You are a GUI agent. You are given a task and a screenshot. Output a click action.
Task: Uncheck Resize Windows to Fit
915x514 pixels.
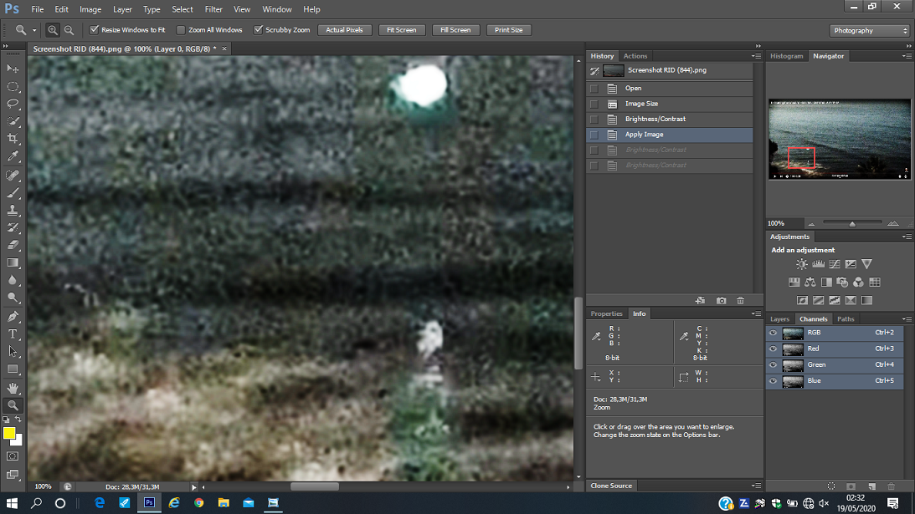[94, 30]
